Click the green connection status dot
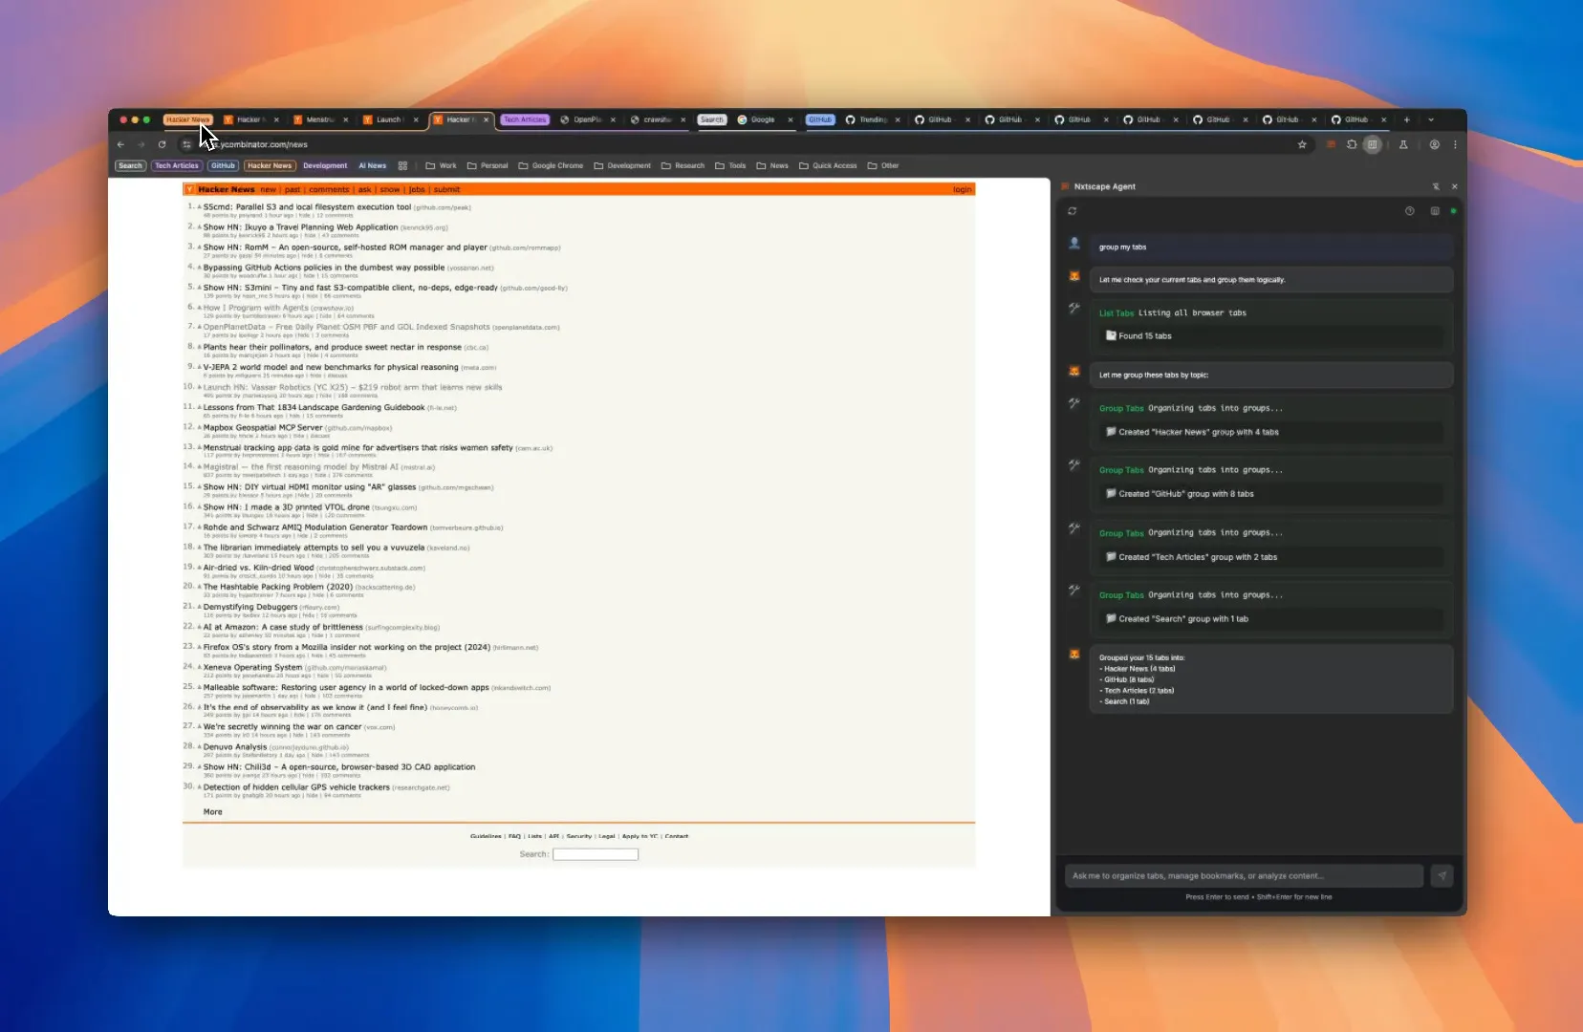 click(1454, 211)
